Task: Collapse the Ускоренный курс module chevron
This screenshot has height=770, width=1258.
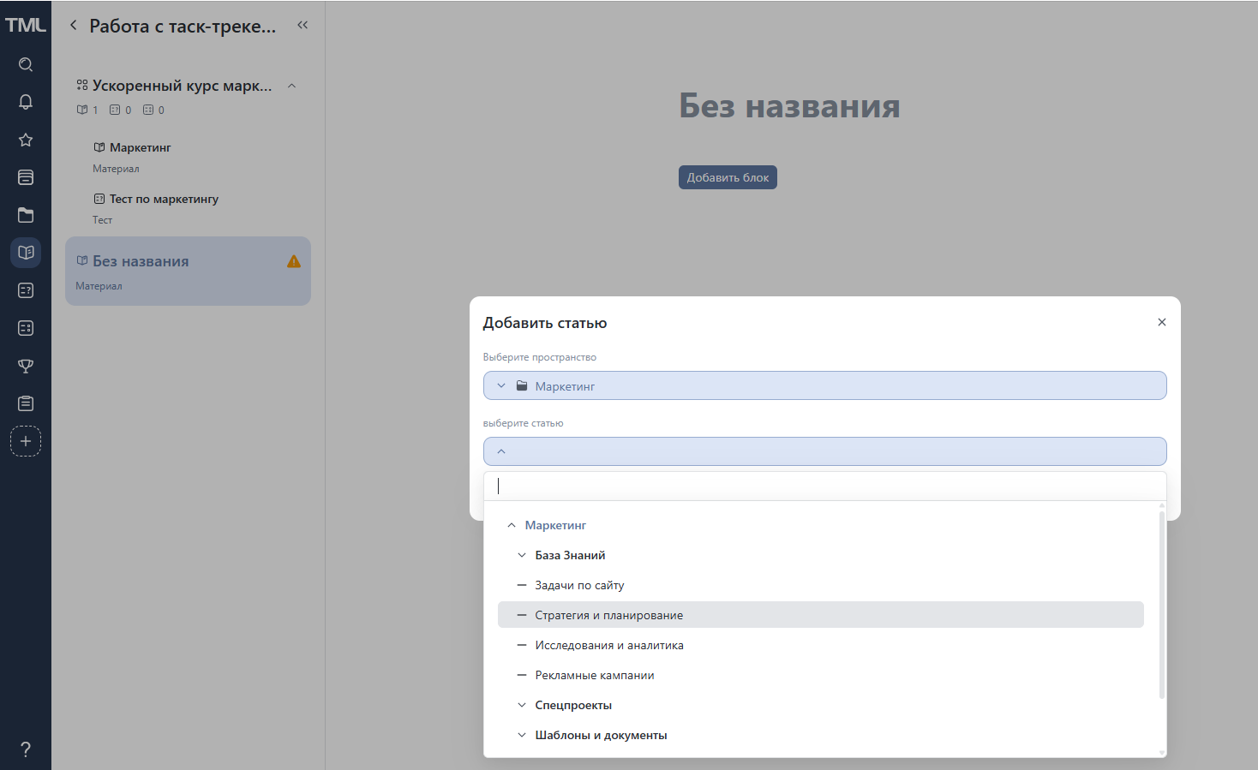Action: tap(292, 86)
